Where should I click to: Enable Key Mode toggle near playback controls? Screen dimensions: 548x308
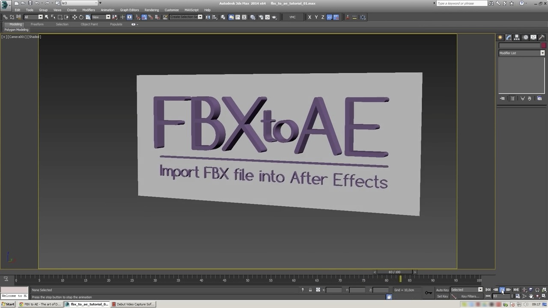tap(488, 296)
